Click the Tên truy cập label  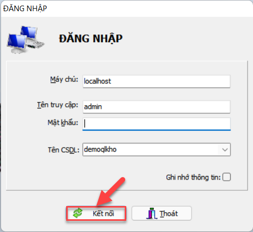point(58,105)
